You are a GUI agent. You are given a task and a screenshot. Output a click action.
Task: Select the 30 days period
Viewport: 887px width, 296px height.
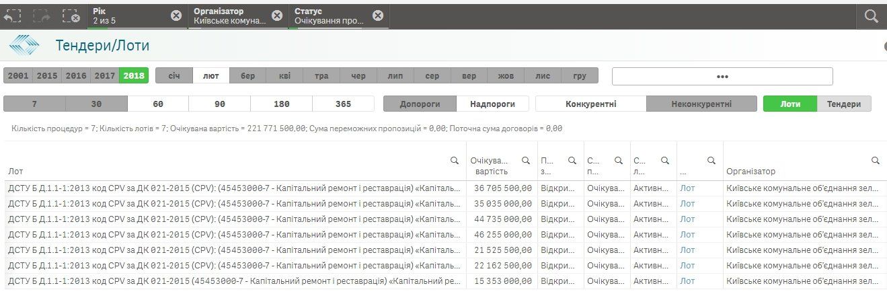point(96,104)
